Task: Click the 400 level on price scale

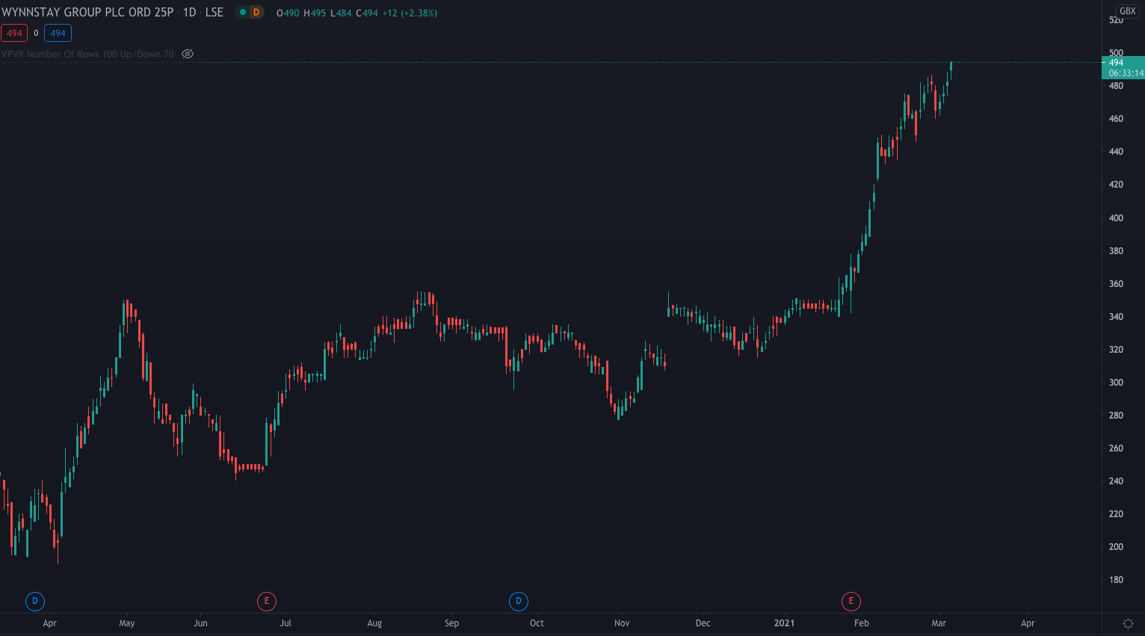Action: tap(1116, 218)
